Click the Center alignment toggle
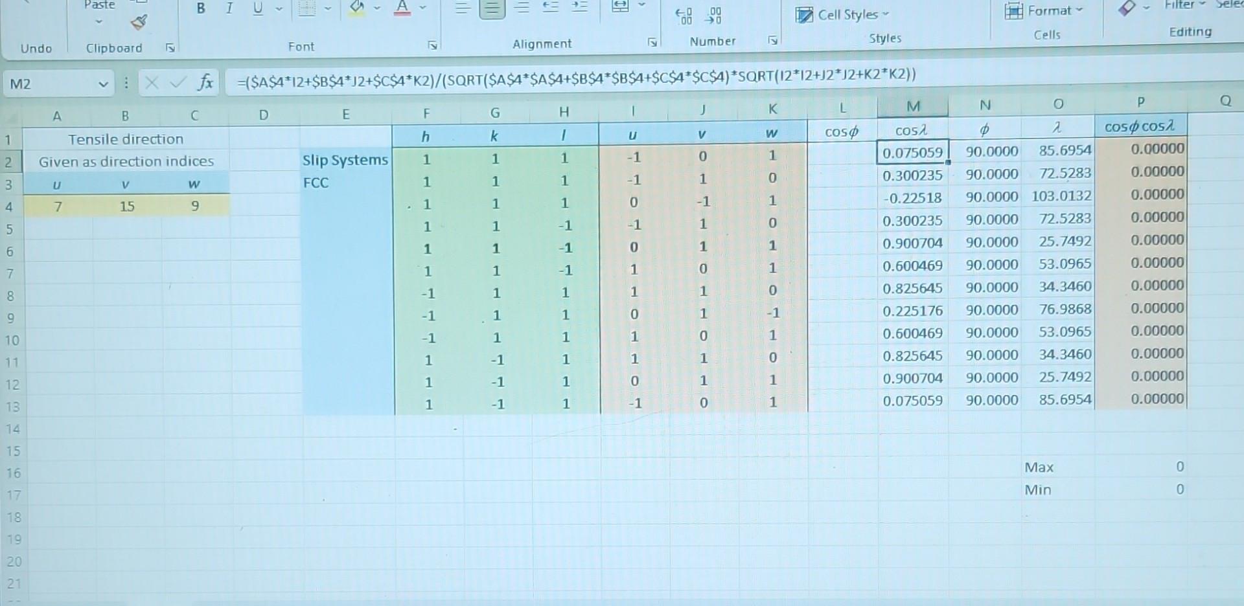 (491, 8)
